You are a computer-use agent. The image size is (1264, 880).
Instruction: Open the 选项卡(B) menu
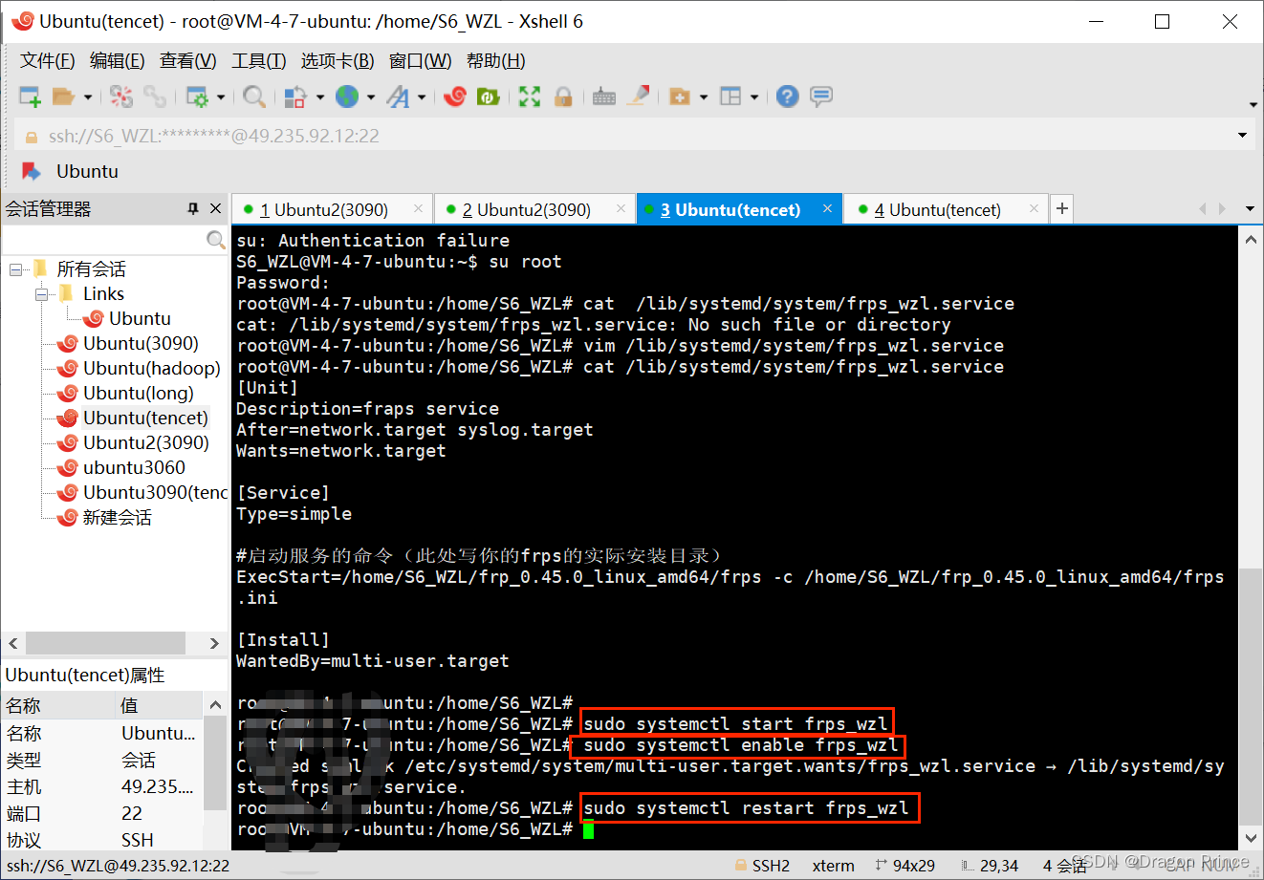338,61
